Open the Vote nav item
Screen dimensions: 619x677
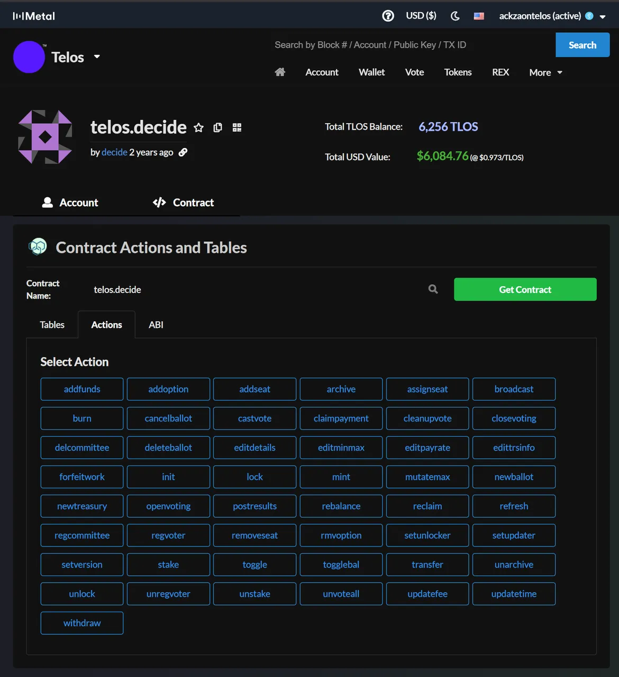[414, 72]
